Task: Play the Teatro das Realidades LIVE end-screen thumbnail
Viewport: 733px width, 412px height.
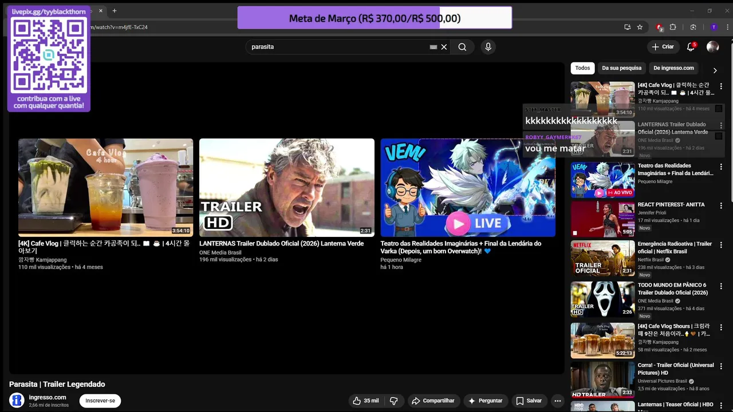Action: [x=468, y=188]
